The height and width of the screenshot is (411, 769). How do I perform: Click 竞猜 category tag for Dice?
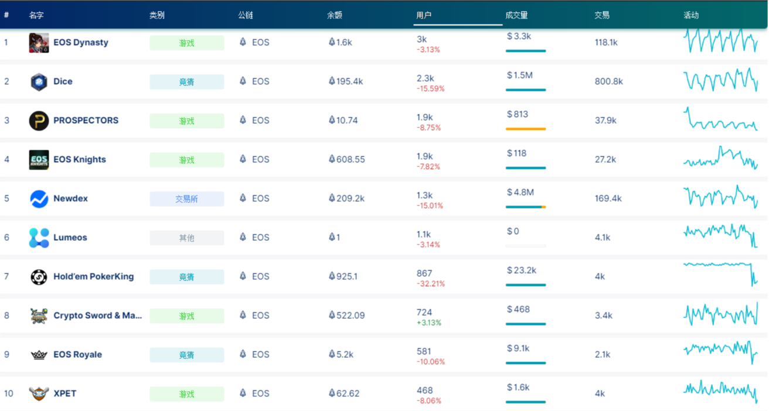point(187,82)
